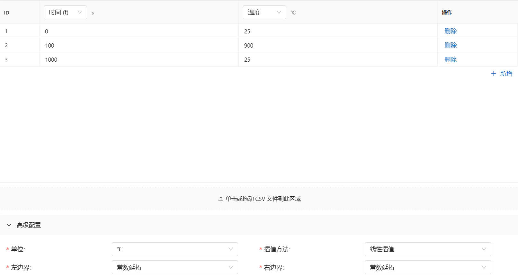This screenshot has height=277, width=518.
Task: Open the 温度 column dropdown
Action: pos(264,13)
